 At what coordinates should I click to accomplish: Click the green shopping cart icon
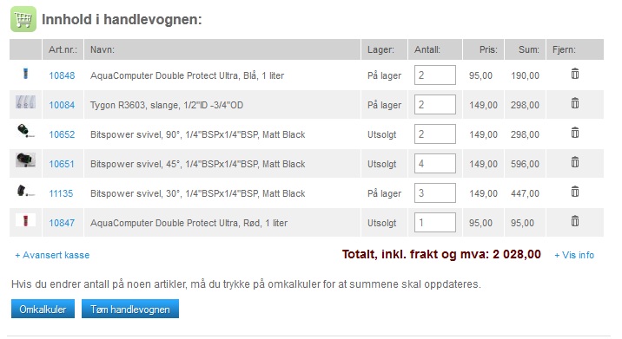point(23,19)
